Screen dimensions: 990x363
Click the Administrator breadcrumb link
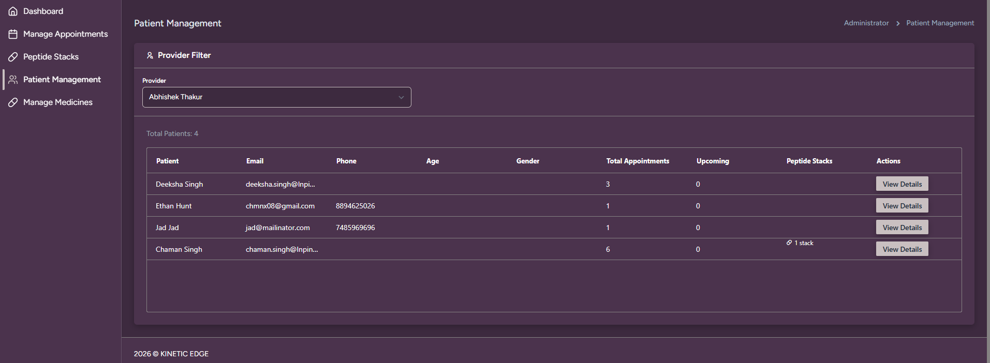tap(866, 23)
